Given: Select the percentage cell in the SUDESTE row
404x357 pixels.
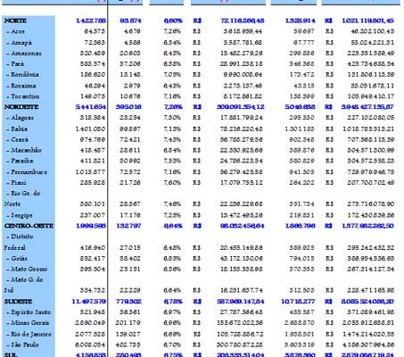Looking at the screenshot, I should pyautogui.click(x=173, y=302).
